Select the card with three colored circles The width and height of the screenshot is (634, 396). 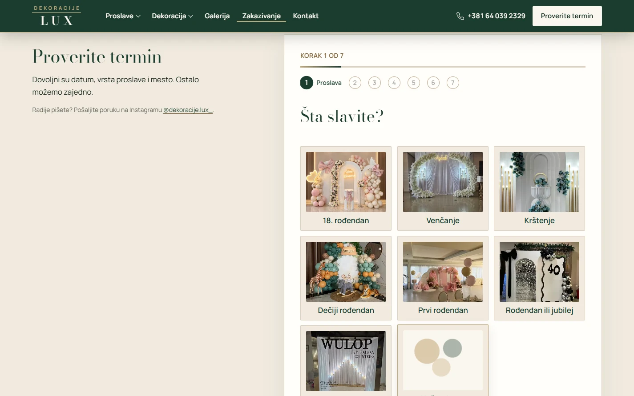pos(443,360)
